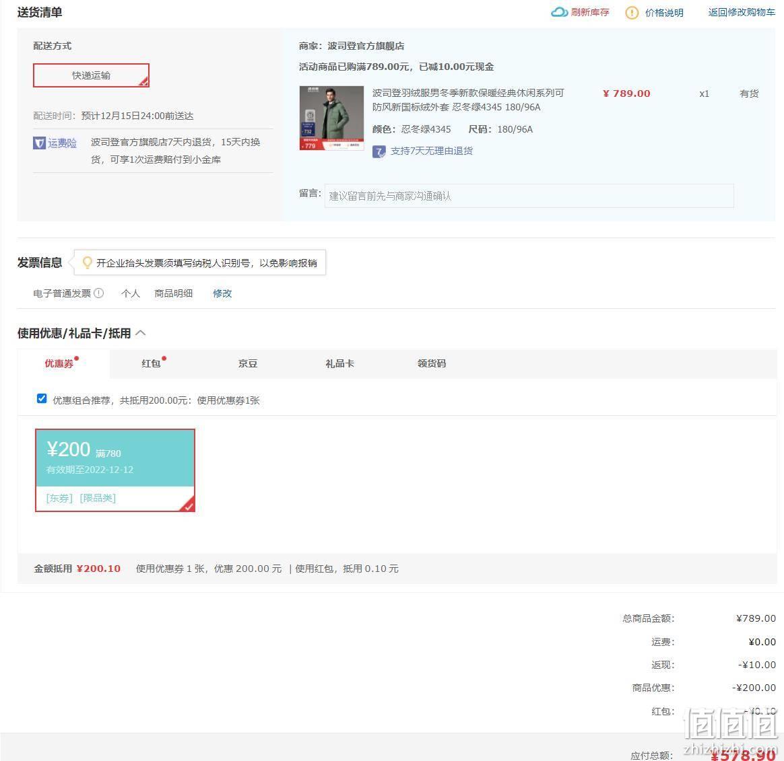
Task: Click the refresh stock cloud icon
Action: [x=559, y=13]
